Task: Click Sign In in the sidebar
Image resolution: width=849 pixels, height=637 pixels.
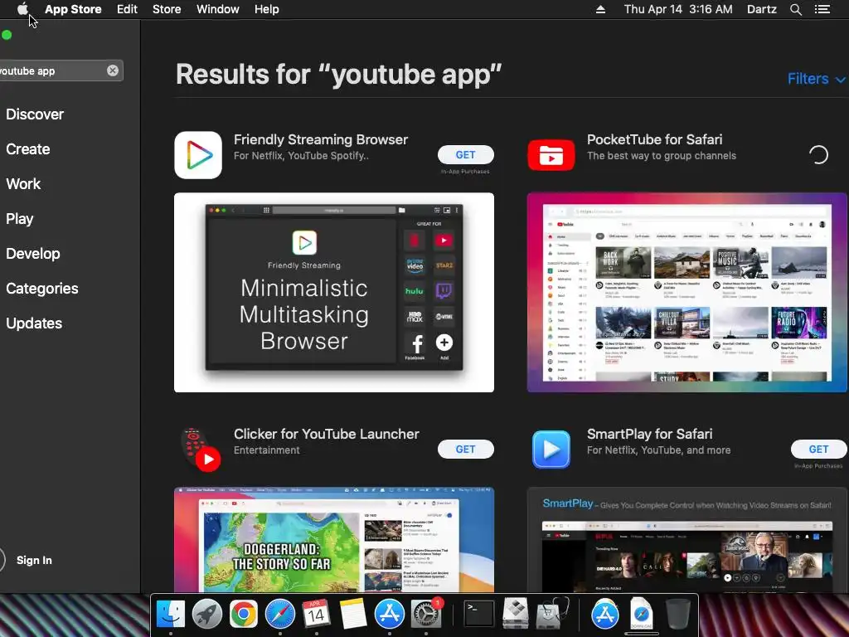Action: (34, 560)
